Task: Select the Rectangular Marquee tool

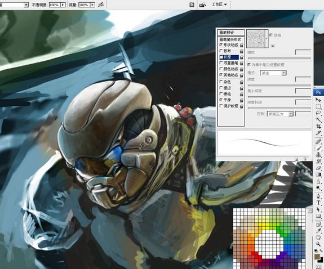Action: coord(318,106)
